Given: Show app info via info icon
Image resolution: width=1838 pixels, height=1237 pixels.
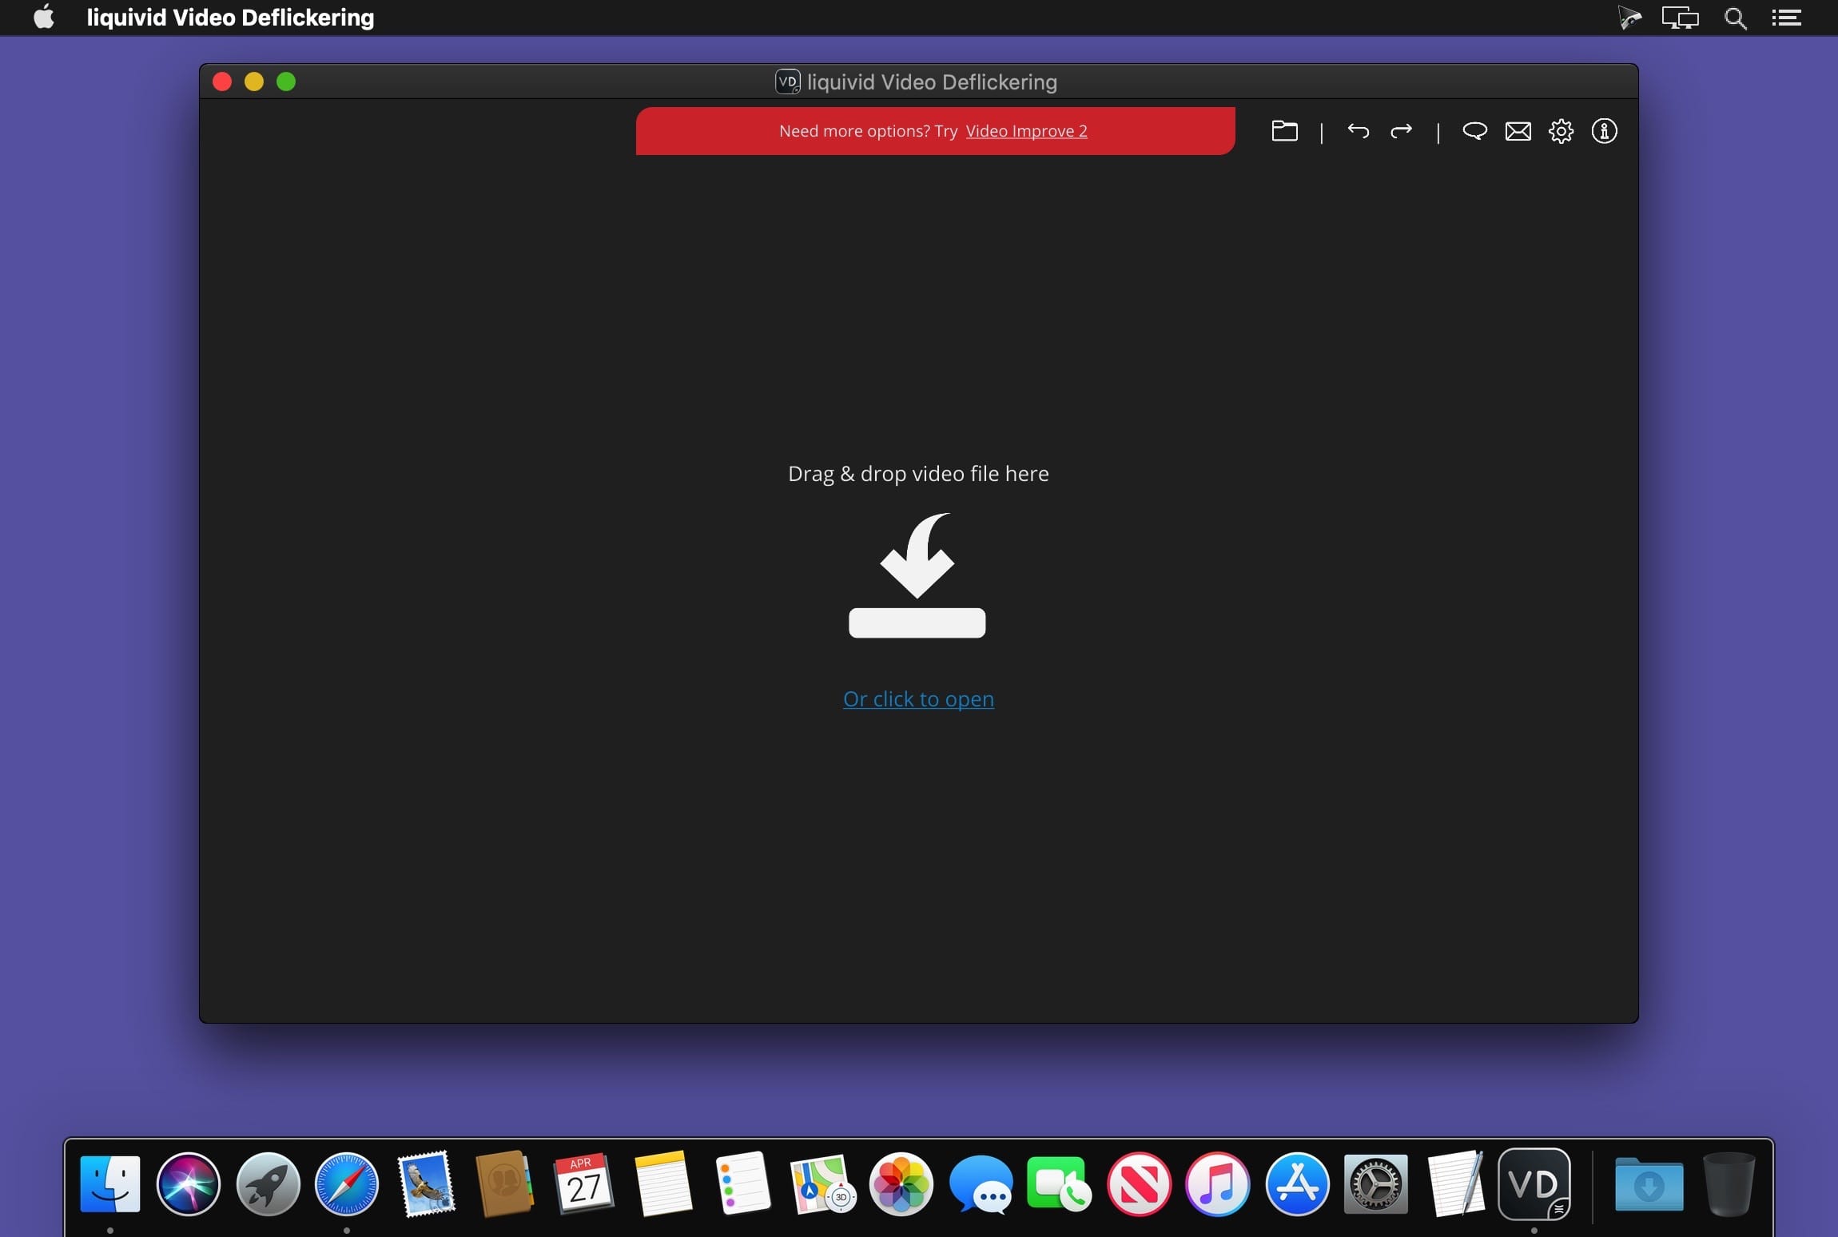Looking at the screenshot, I should point(1604,131).
